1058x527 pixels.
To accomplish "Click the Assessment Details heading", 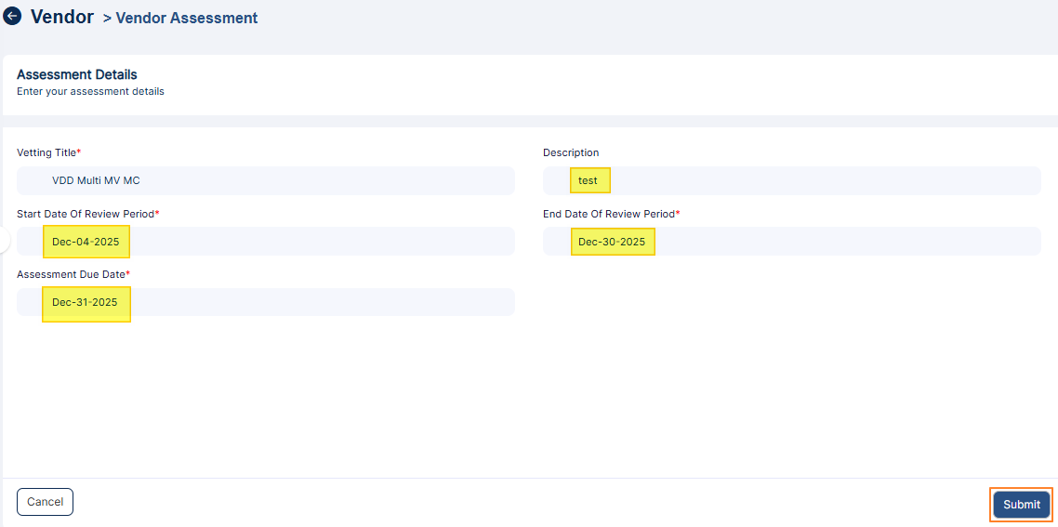I will click(x=77, y=74).
